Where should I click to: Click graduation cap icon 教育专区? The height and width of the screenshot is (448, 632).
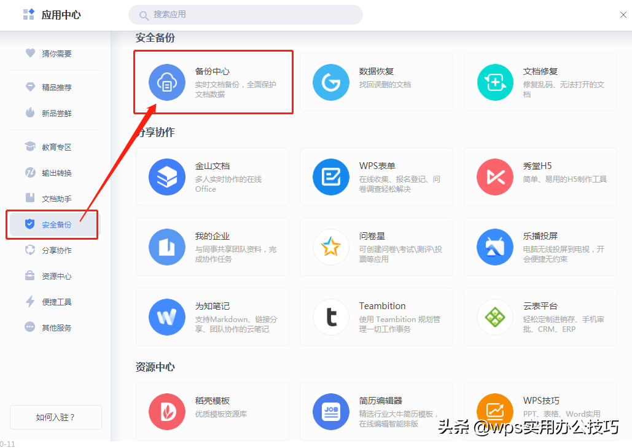pos(30,146)
